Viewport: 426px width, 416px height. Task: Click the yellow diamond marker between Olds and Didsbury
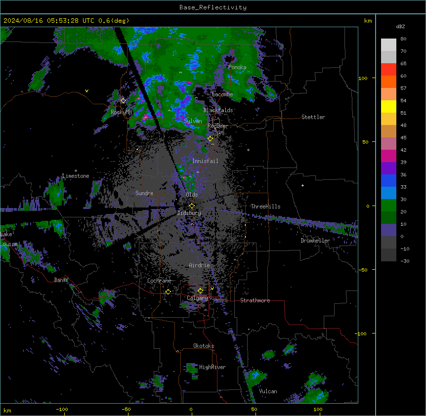[192, 206]
